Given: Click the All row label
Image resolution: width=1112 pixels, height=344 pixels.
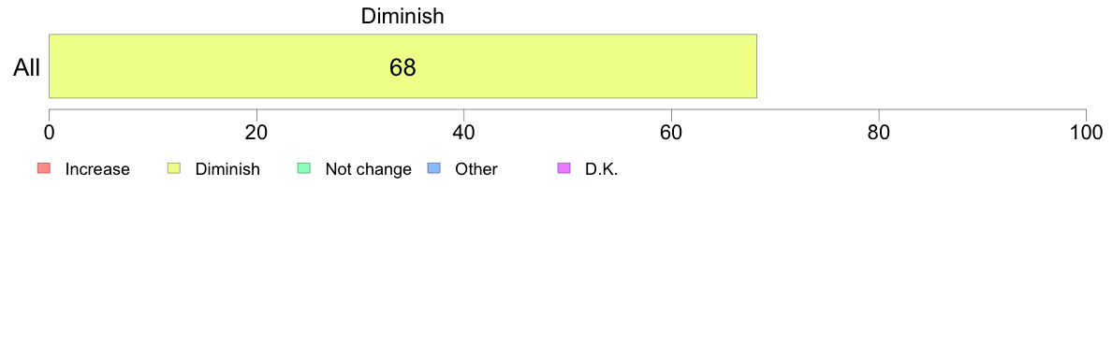Looking at the screenshot, I should pos(27,68).
